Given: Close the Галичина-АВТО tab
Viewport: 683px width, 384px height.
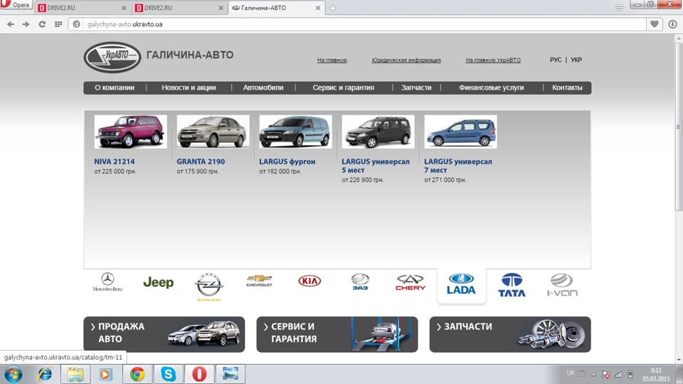Looking at the screenshot, I should pyautogui.click(x=318, y=8).
